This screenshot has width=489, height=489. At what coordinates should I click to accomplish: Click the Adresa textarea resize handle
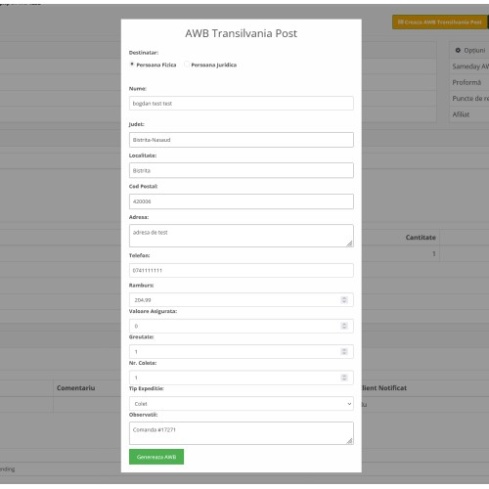pos(349,244)
